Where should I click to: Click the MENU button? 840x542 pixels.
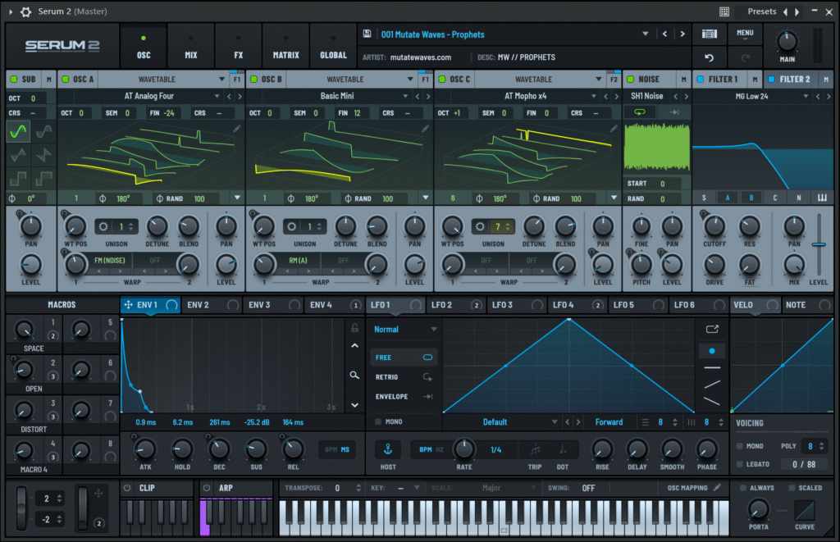[x=745, y=34]
